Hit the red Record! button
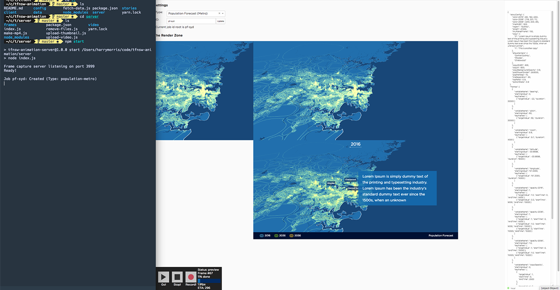Screen dimensions: 560x290 tap(191, 277)
